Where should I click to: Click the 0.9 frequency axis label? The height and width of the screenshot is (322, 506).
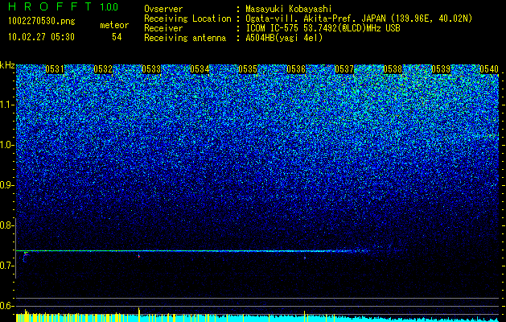(7, 185)
